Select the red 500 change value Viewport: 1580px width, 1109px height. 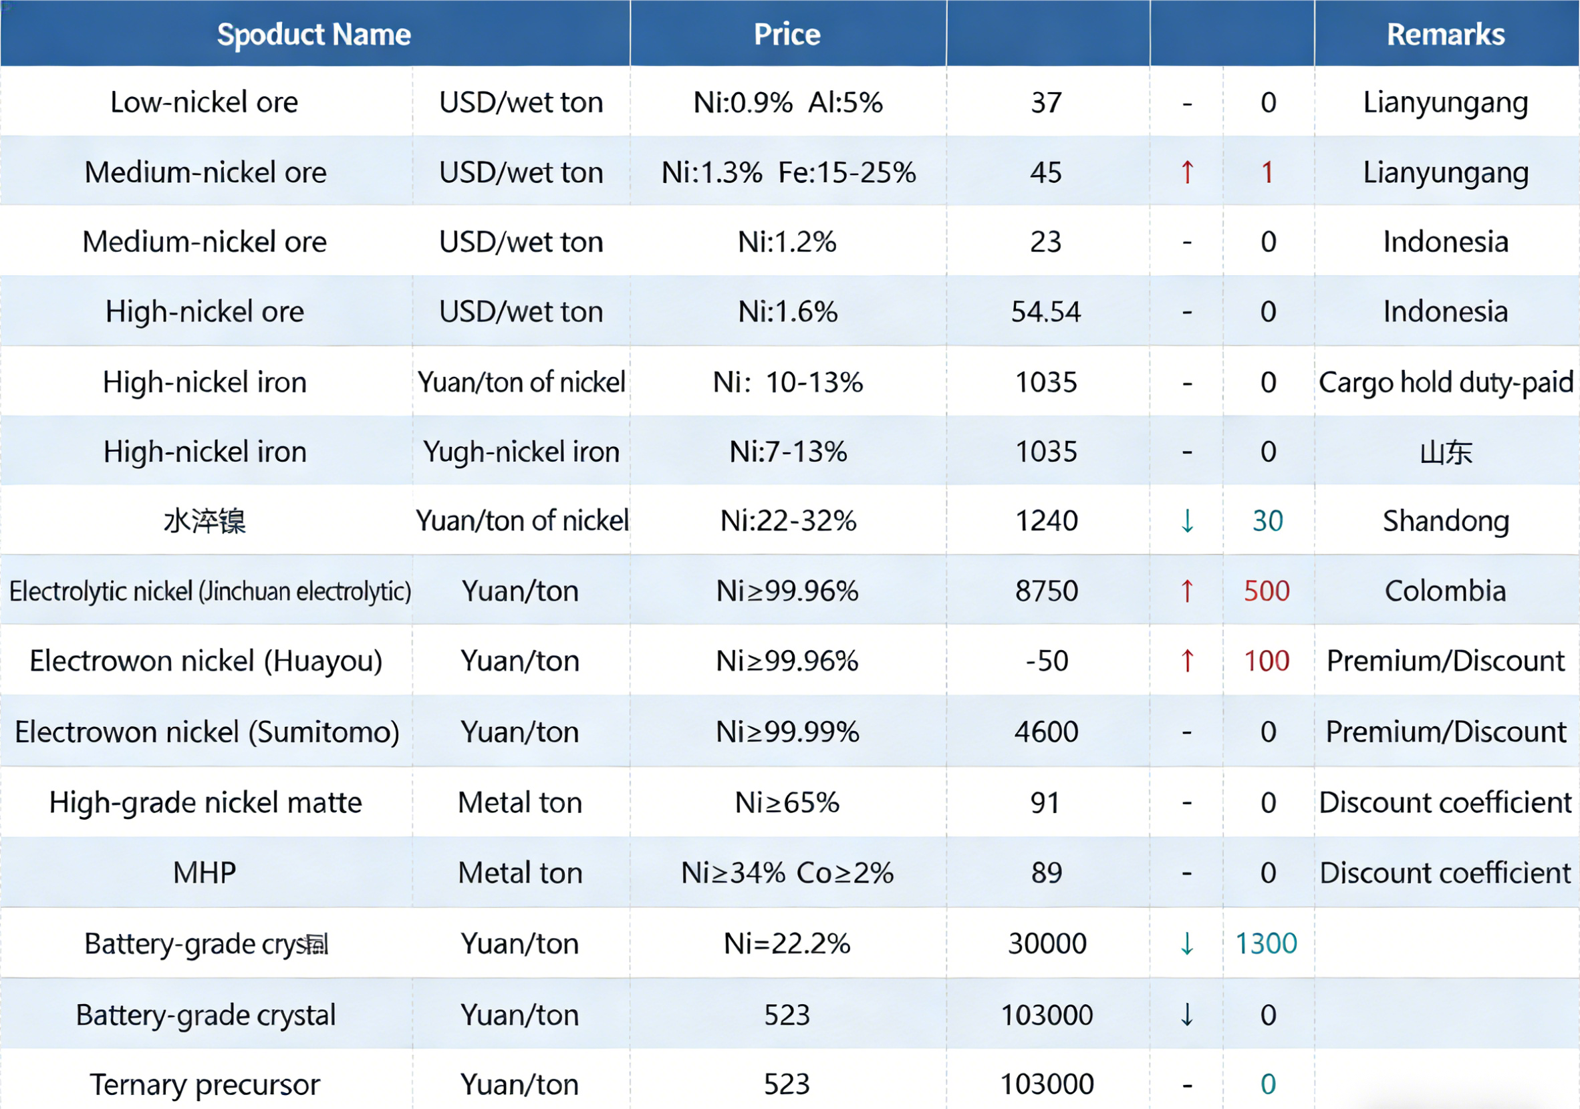point(1267,591)
